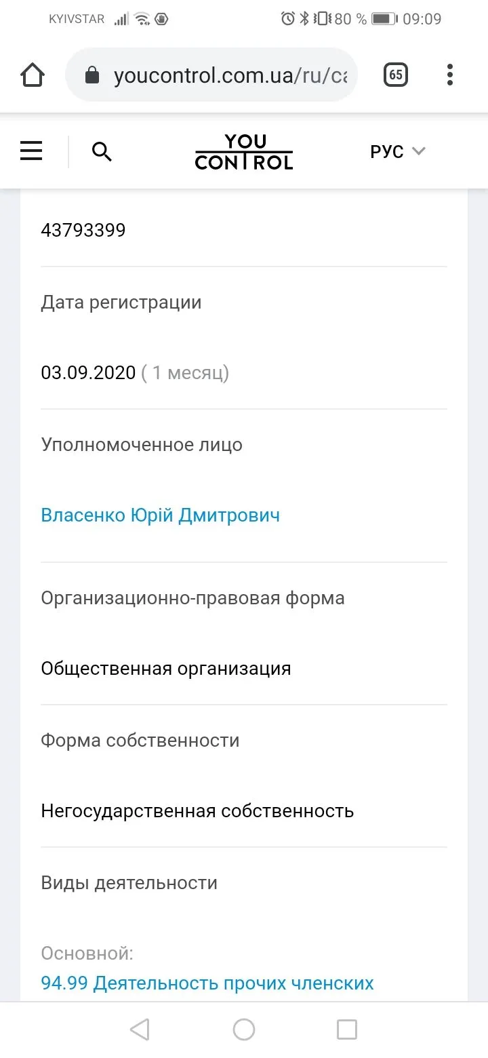Tap the magnifier search icon
488x1058 pixels.
pyautogui.click(x=102, y=152)
